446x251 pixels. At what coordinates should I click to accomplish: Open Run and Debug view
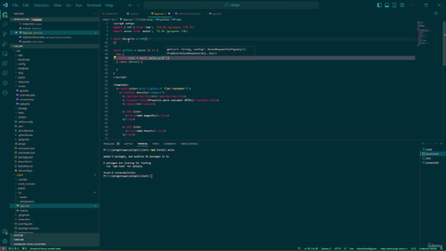5,44
